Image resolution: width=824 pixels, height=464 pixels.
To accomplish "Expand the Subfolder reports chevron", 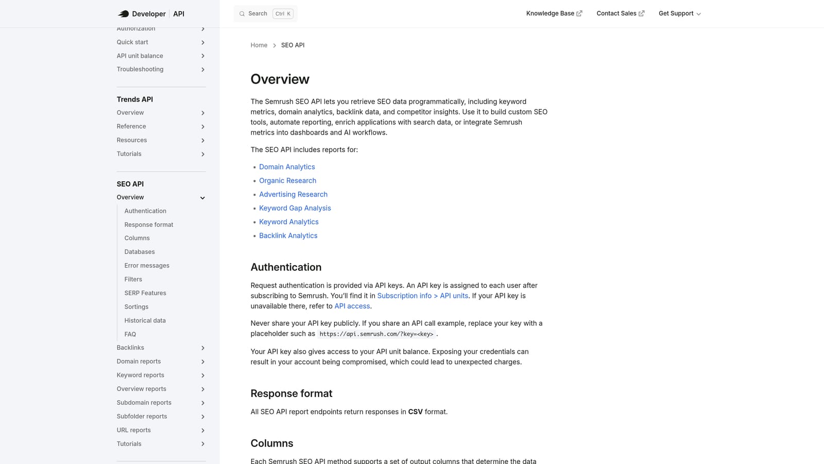I will pyautogui.click(x=203, y=417).
